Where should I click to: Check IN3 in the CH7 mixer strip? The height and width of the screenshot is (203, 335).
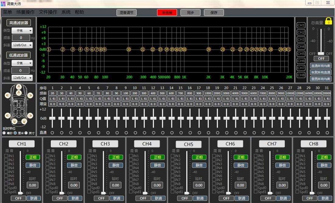256,164
